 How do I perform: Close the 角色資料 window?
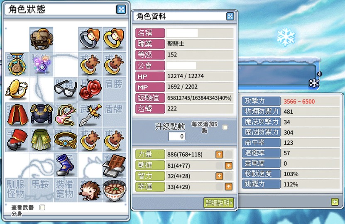pyautogui.click(x=230, y=16)
